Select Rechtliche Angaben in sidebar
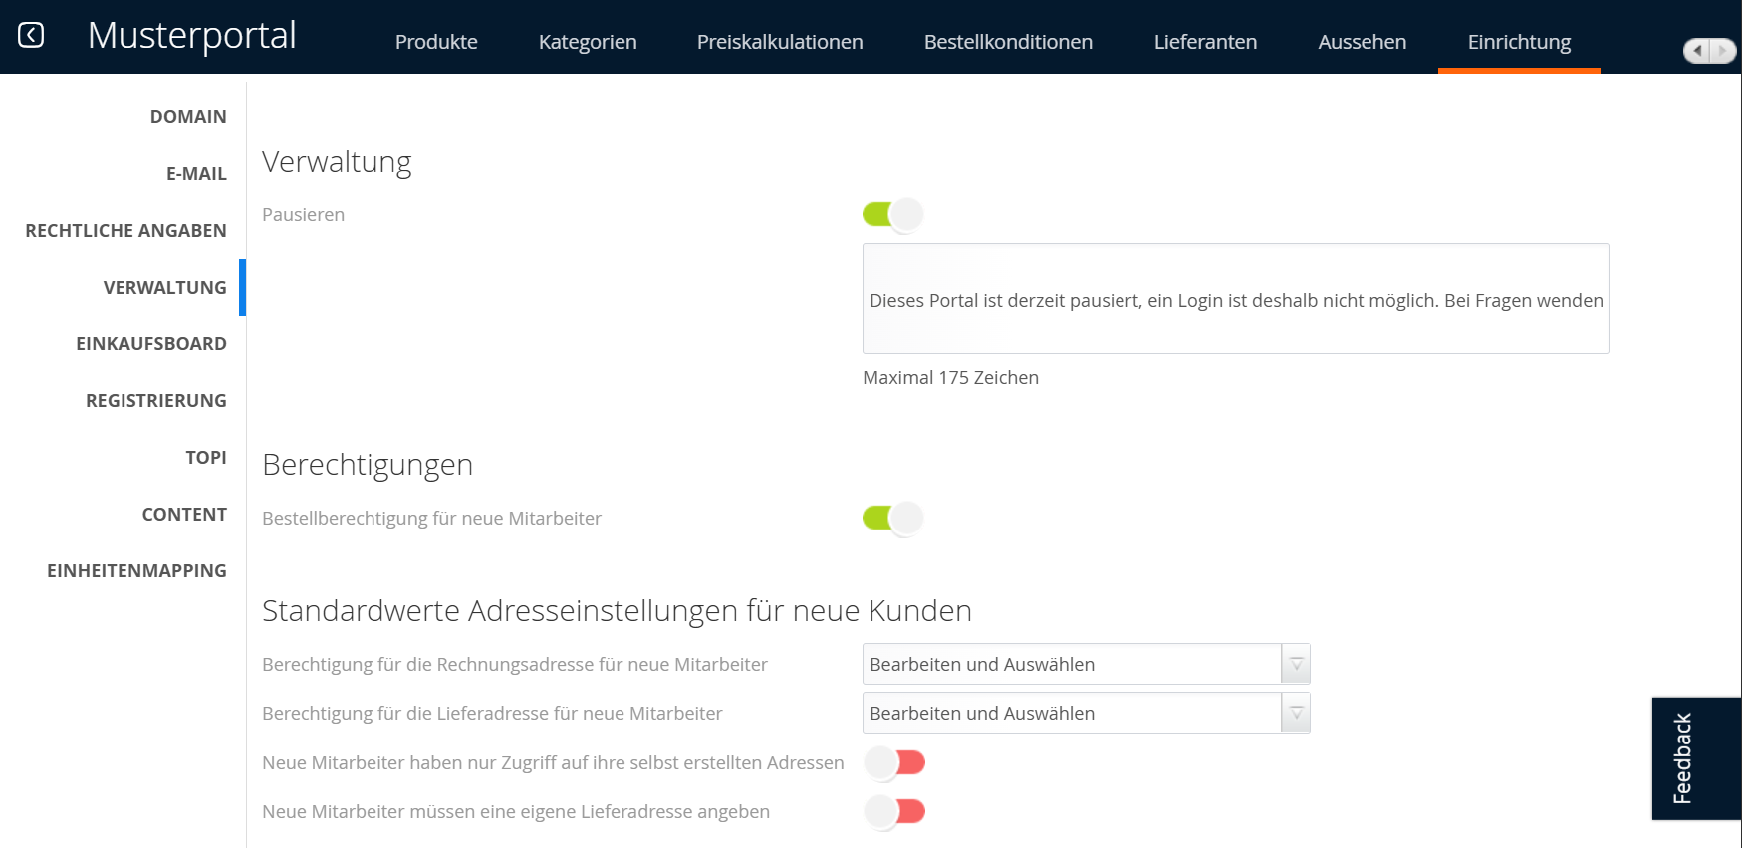The width and height of the screenshot is (1742, 848). pos(125,231)
